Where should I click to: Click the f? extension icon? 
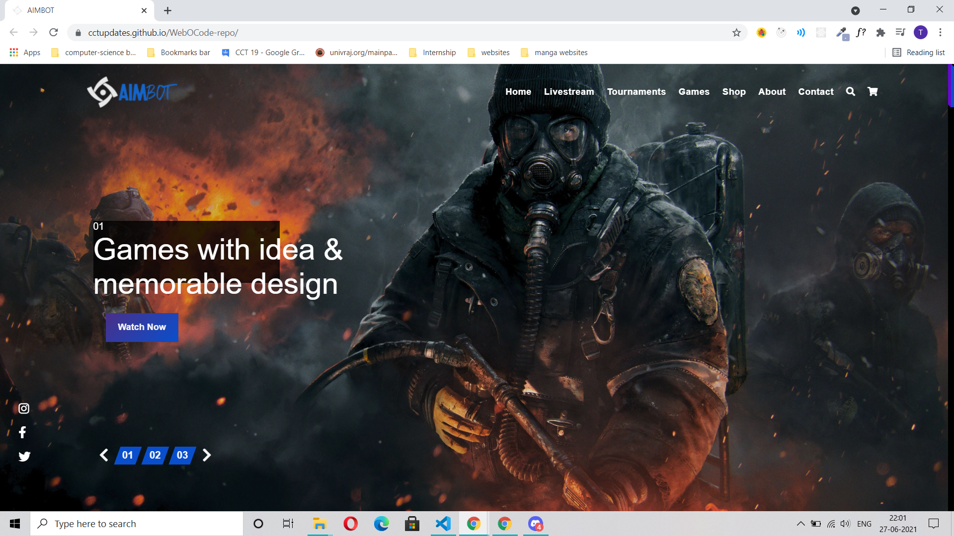(861, 33)
